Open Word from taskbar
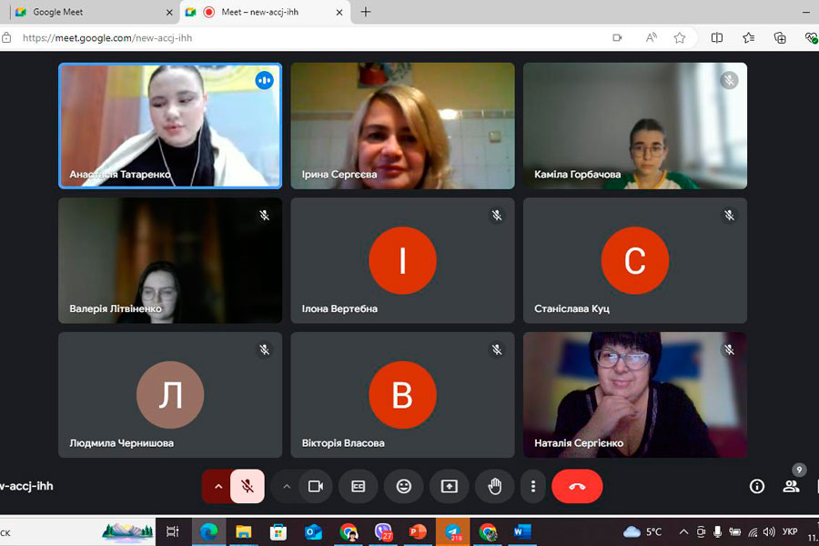Viewport: 819px width, 546px height. click(x=522, y=531)
